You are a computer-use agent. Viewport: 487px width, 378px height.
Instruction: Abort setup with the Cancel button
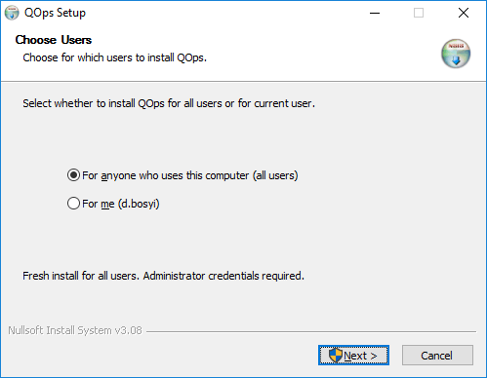coord(437,356)
